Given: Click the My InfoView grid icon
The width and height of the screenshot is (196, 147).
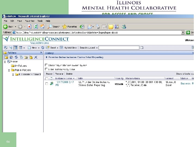Looking at the screenshot, I should tap(61, 48).
